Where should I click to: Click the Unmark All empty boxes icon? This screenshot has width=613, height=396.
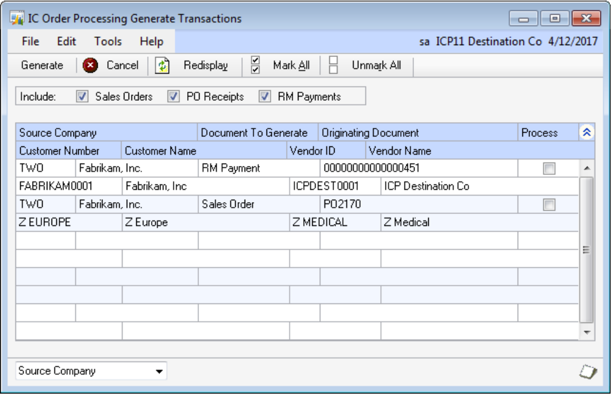[x=333, y=65]
